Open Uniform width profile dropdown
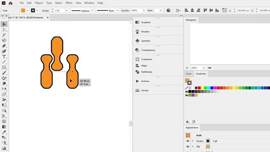This screenshot has width=270, height=152. point(92,11)
